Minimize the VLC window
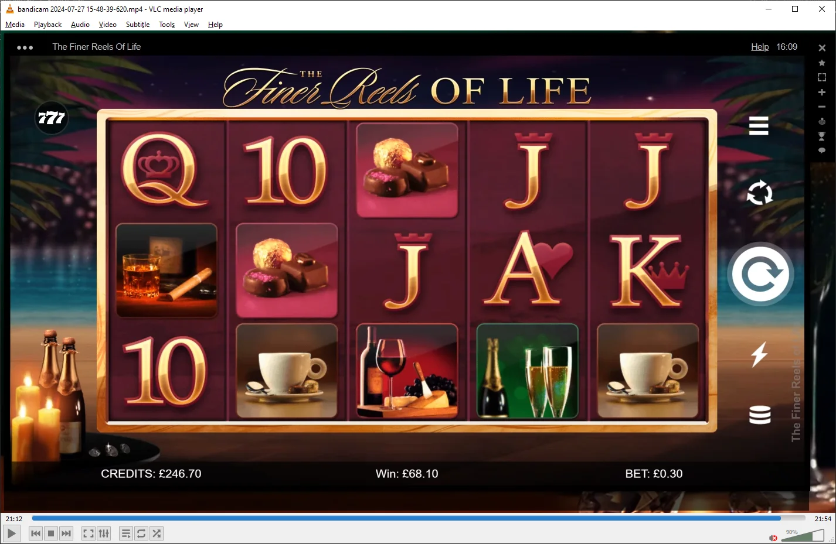This screenshot has width=836, height=544. [768, 9]
